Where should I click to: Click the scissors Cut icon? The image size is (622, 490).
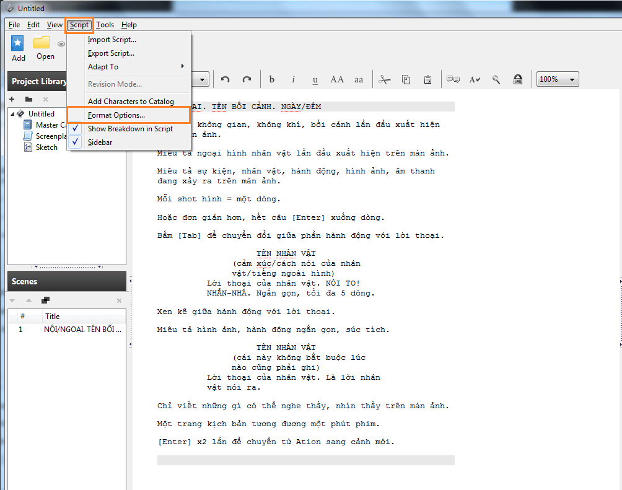(384, 79)
